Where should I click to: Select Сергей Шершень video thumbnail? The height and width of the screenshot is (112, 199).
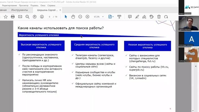click(x=189, y=23)
